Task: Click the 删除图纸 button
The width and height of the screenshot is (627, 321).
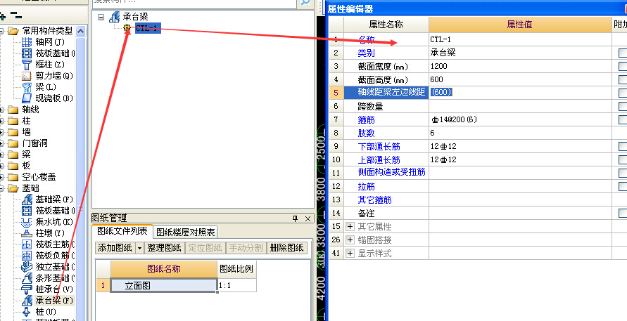Action: click(x=286, y=248)
